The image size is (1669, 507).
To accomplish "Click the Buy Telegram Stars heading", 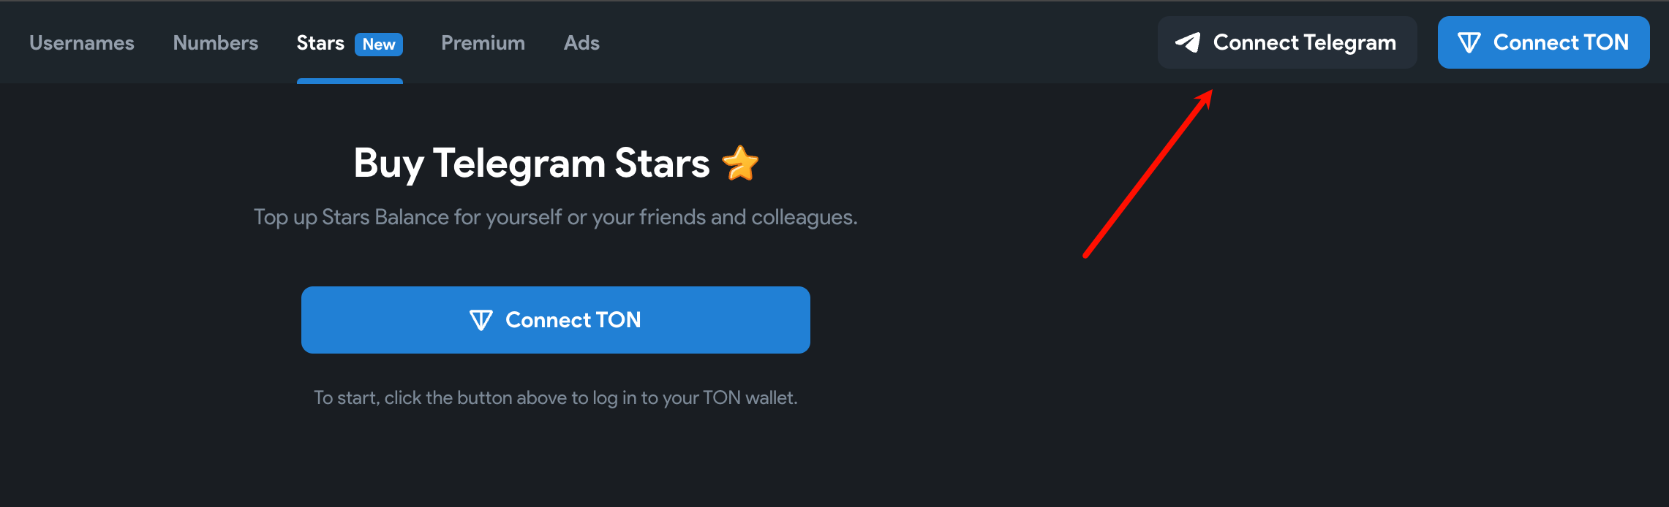I will tap(531, 163).
